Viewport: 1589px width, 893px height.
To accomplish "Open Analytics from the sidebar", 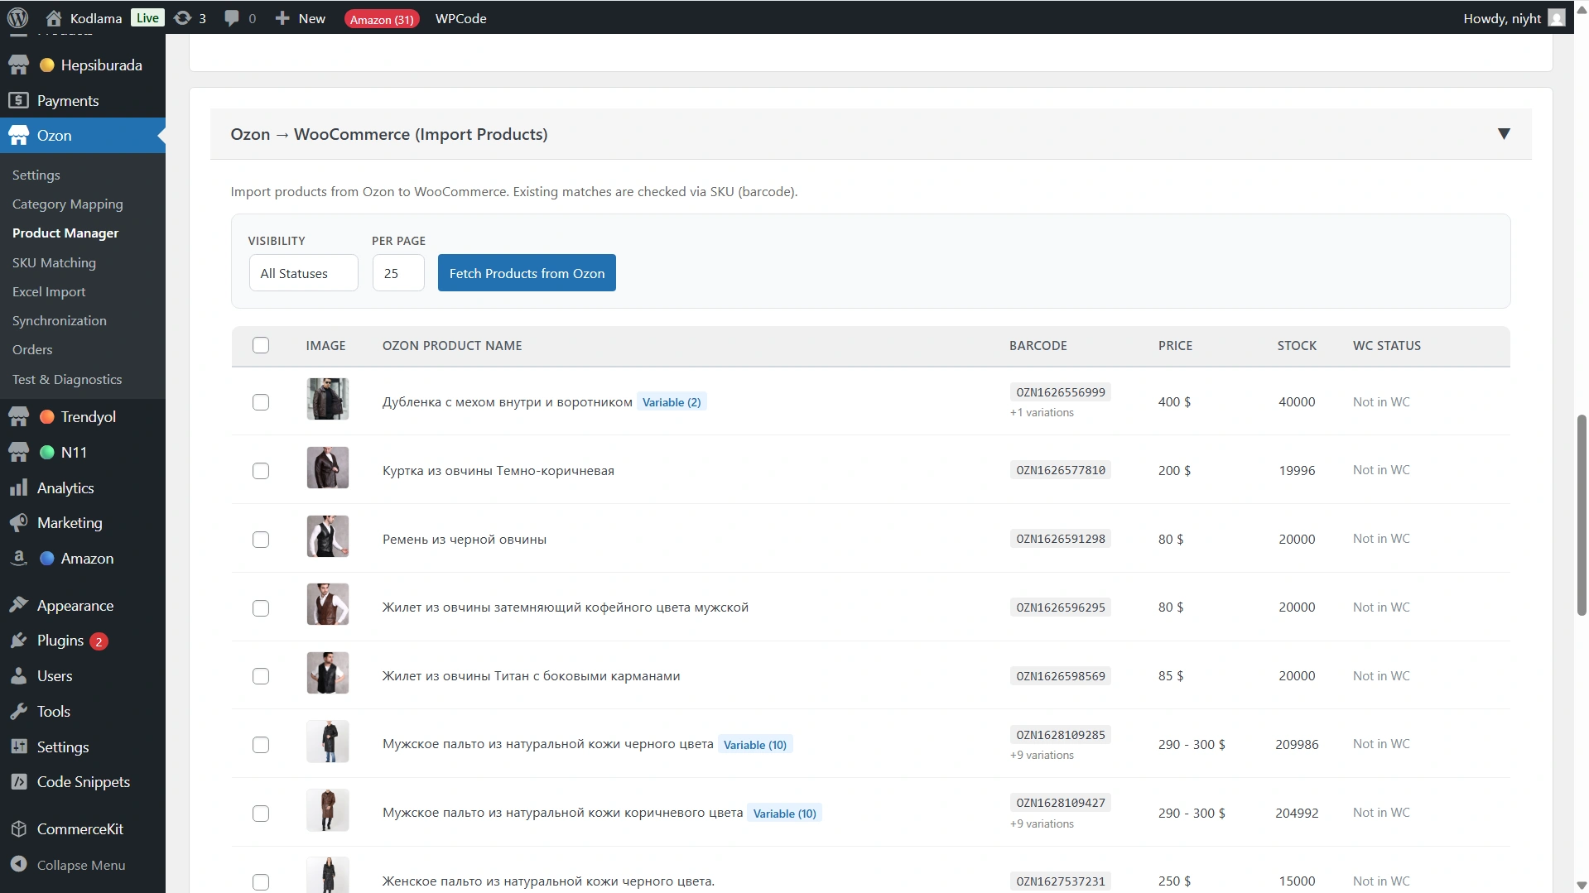I will tap(65, 487).
